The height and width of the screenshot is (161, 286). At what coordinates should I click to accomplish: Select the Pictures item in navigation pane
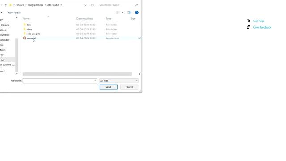[3, 50]
